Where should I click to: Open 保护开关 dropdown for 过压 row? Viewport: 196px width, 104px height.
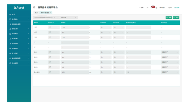pos(54,27)
